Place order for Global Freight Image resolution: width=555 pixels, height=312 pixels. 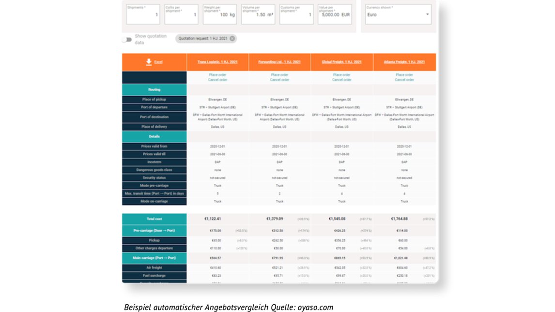coord(341,75)
